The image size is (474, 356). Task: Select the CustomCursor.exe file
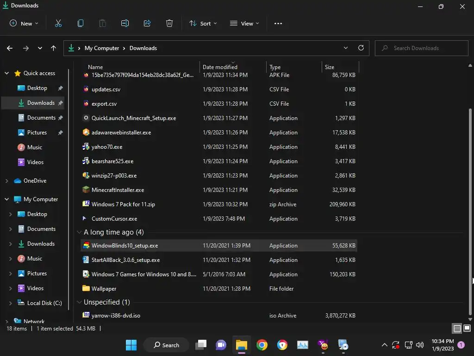pos(219,219)
